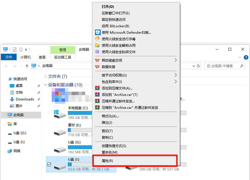Screen dimensions: 250x180
Task: Uncheck the U盘 (I:) selection checkbox
Action: tap(49, 164)
